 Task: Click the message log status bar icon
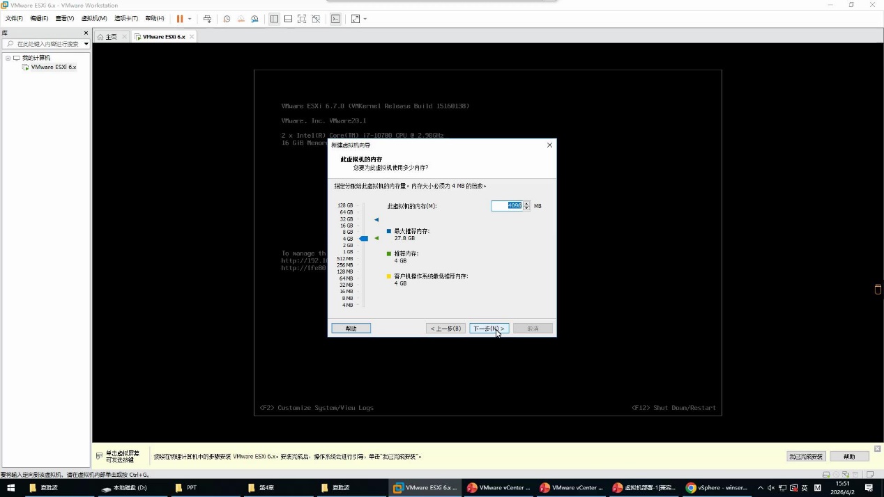click(870, 475)
